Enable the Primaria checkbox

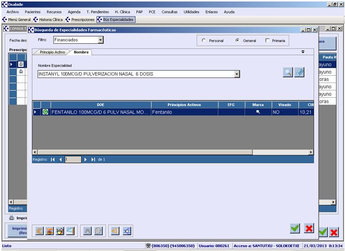pyautogui.click(x=268, y=41)
